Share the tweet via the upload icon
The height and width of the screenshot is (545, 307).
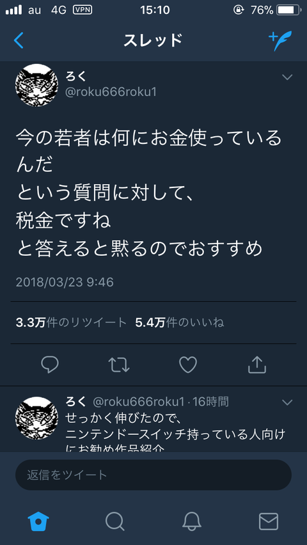(257, 365)
